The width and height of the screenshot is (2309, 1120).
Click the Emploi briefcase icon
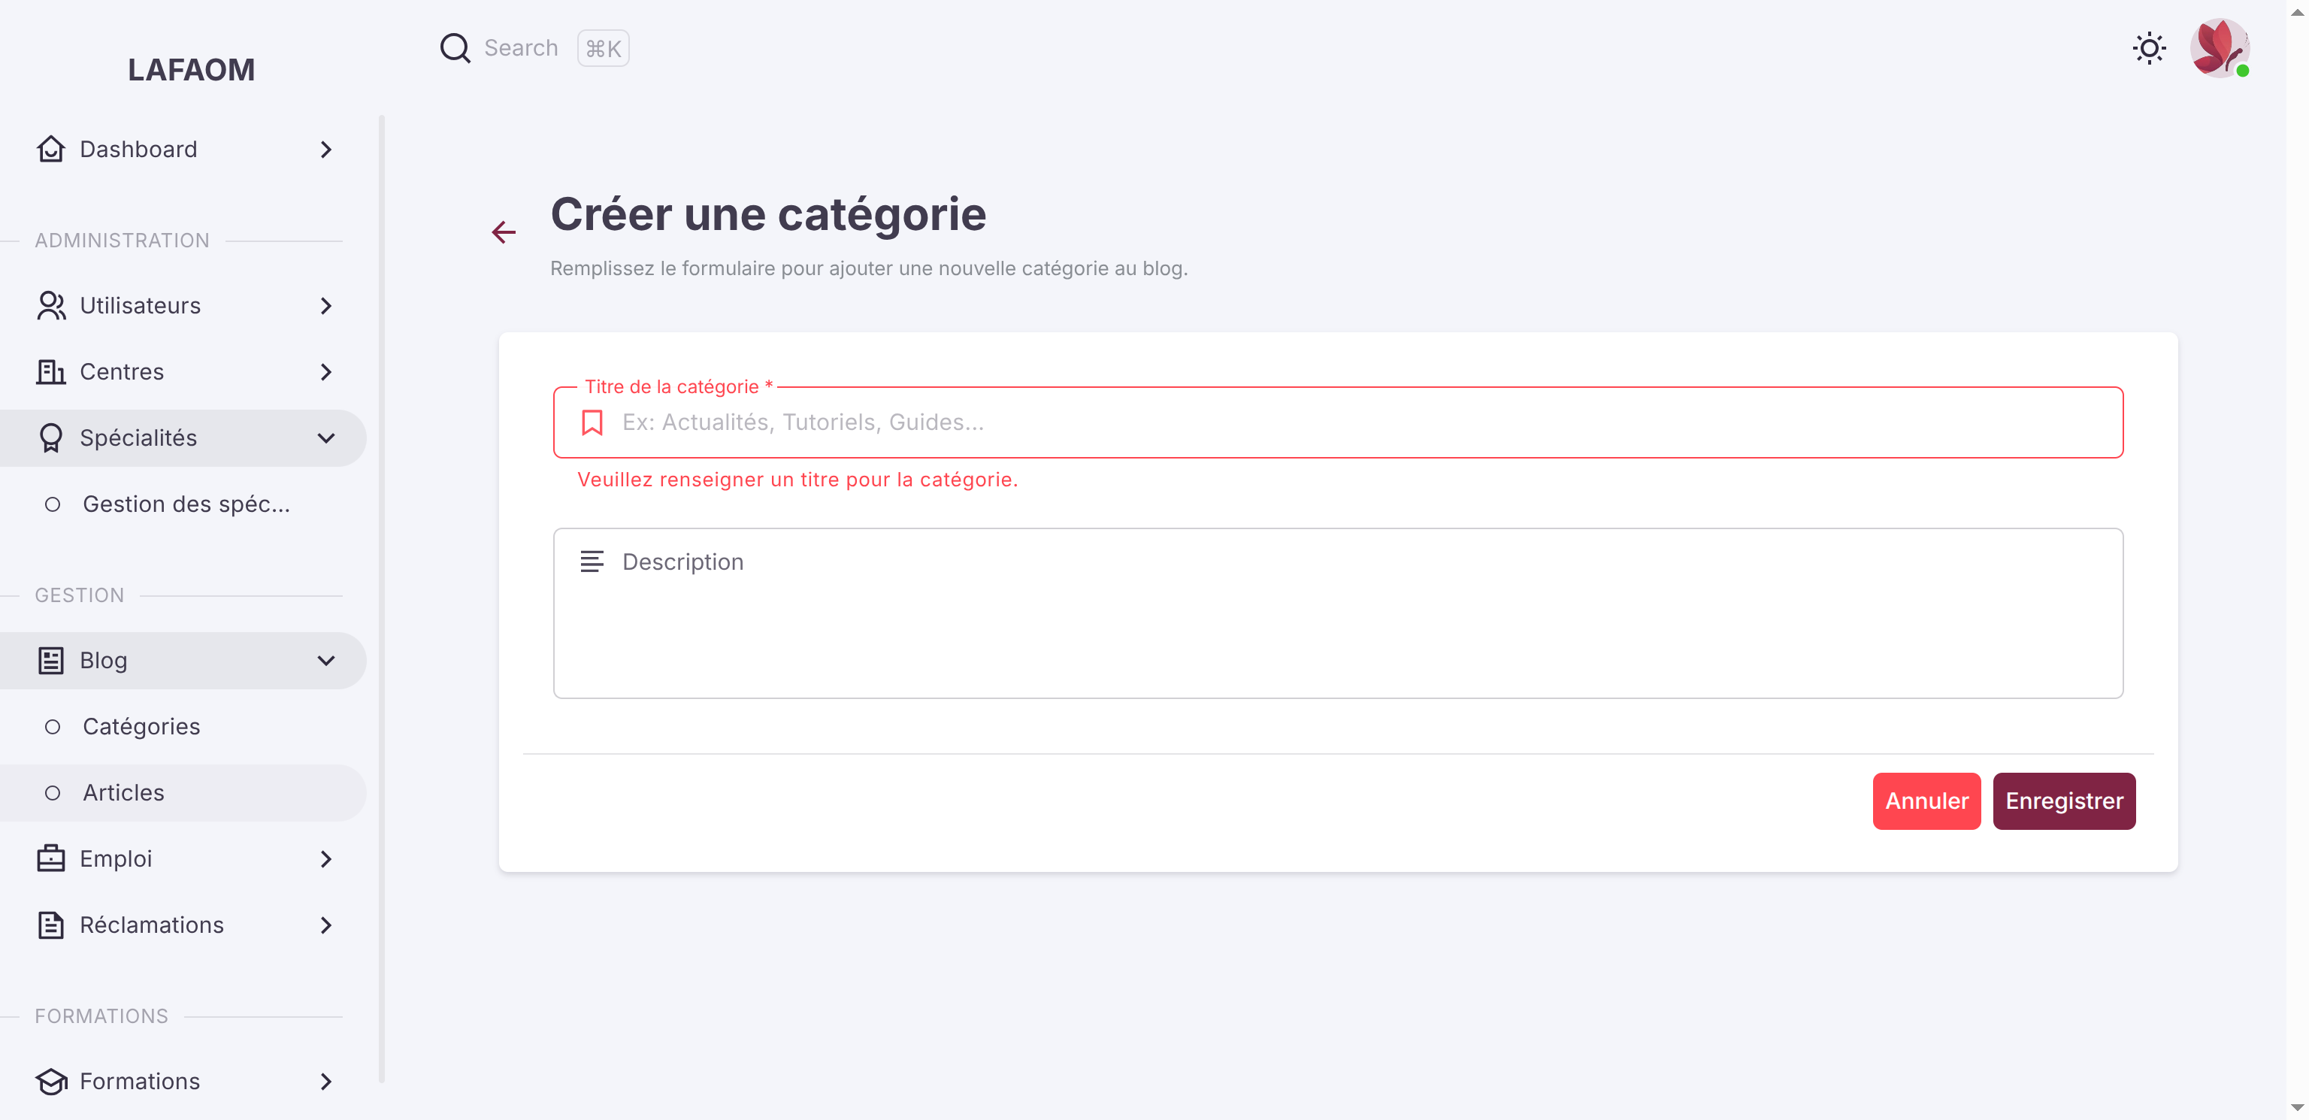pyautogui.click(x=51, y=858)
